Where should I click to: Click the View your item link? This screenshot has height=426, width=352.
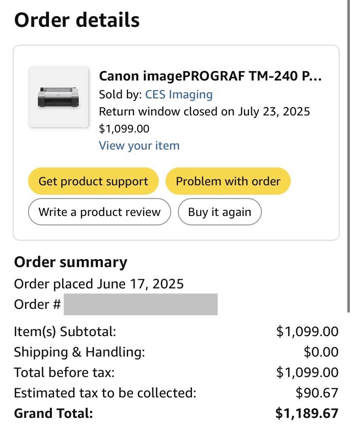[x=139, y=146]
